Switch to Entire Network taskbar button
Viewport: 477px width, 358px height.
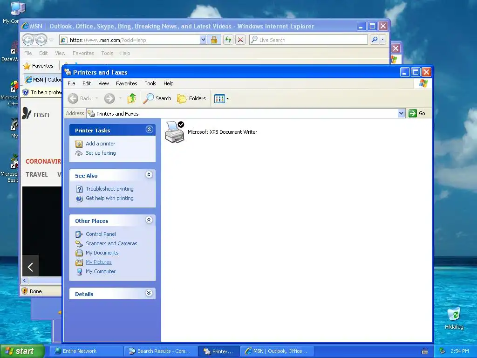[86, 351]
